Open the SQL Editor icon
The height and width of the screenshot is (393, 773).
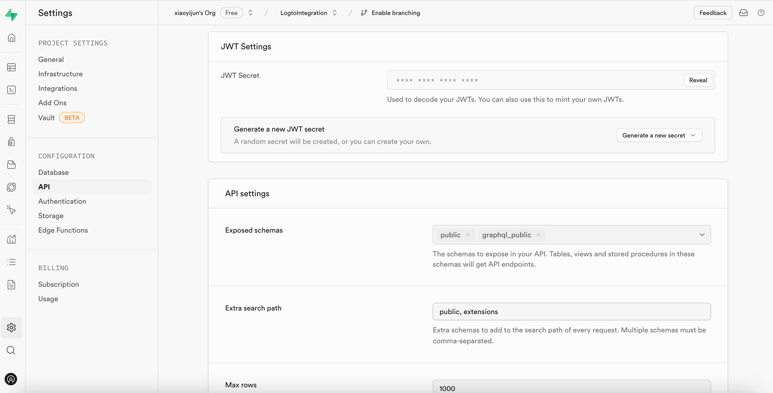click(x=11, y=90)
